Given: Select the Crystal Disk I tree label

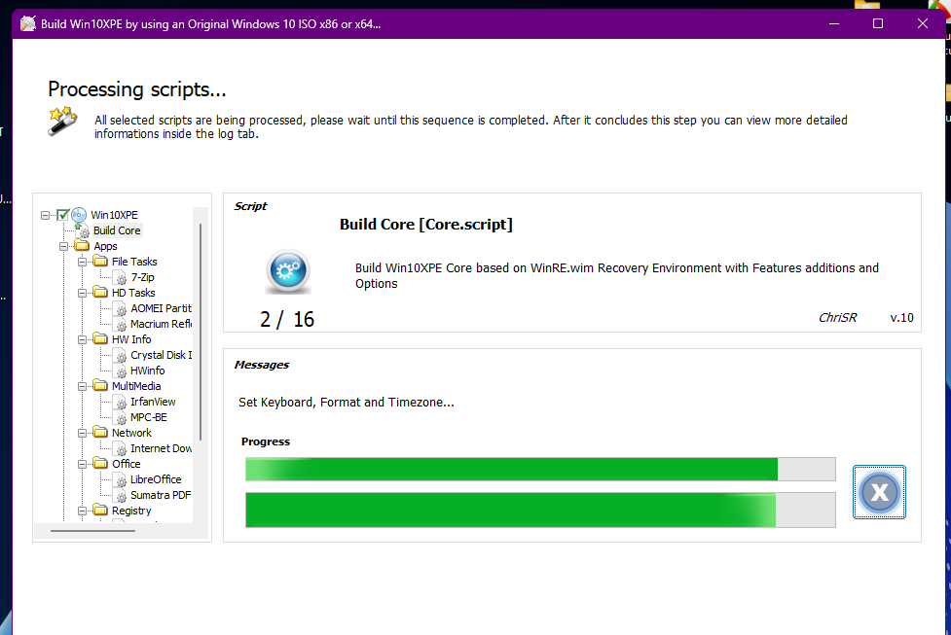Looking at the screenshot, I should pyautogui.click(x=161, y=355).
